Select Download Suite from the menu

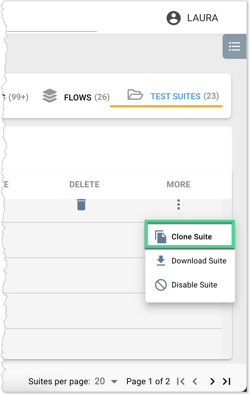coord(199,261)
